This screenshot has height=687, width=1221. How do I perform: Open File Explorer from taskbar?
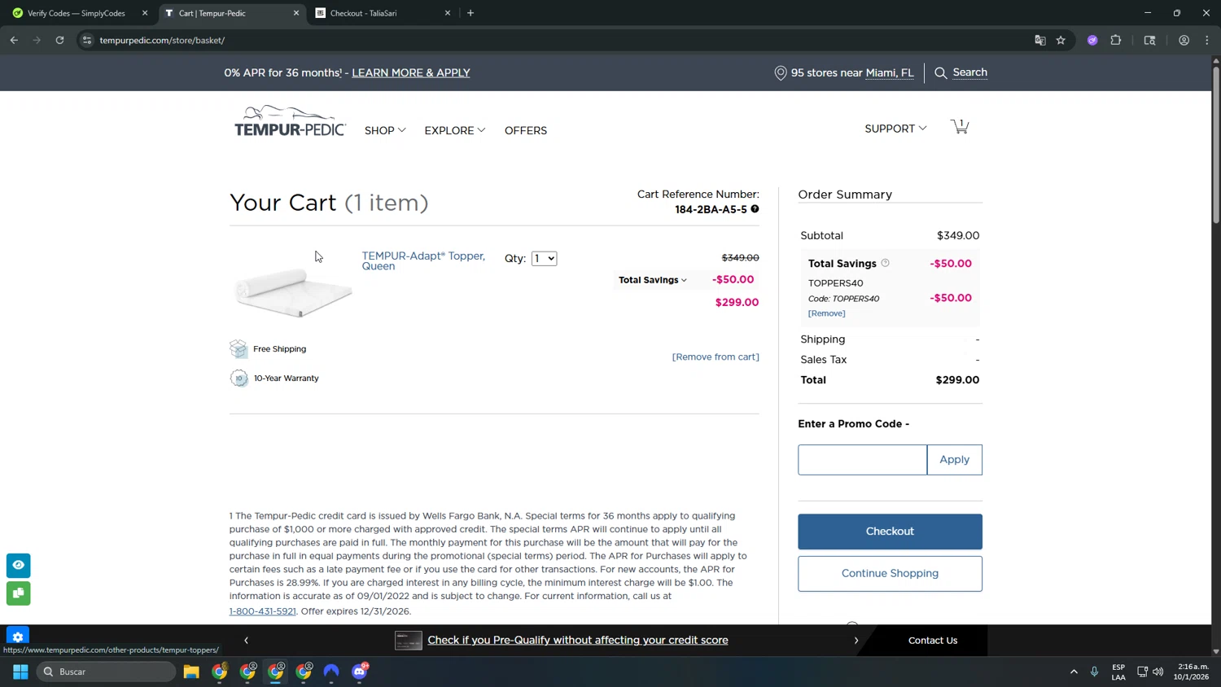(191, 672)
